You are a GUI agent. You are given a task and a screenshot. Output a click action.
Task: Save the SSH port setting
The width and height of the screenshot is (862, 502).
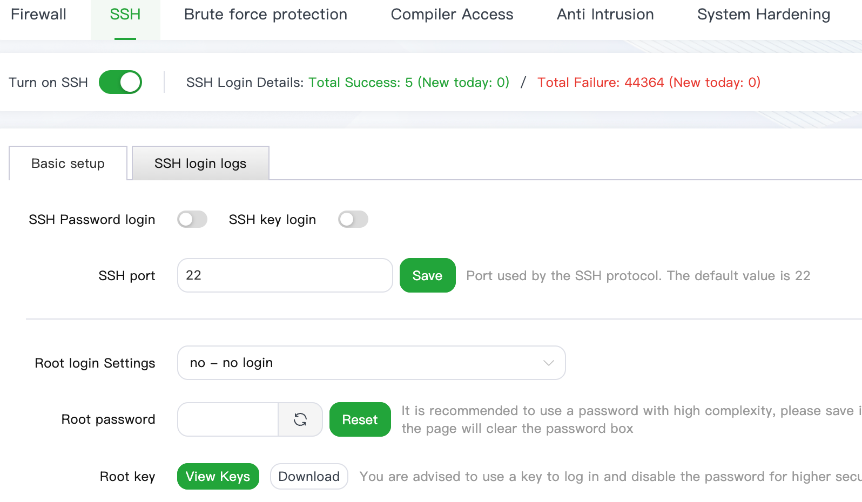[x=427, y=275]
